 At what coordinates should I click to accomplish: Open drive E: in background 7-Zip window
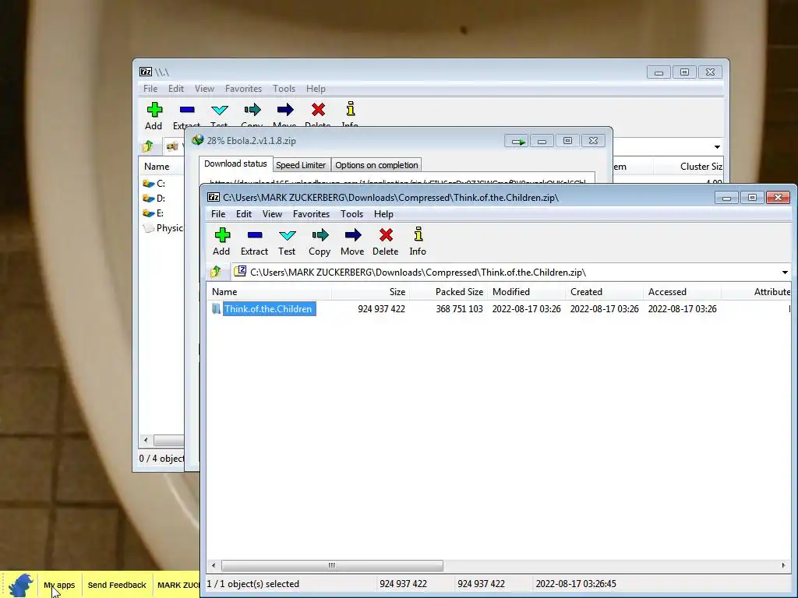click(154, 213)
